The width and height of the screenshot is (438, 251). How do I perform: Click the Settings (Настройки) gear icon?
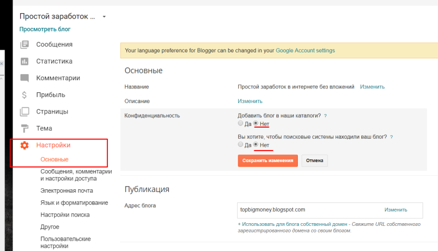(24, 145)
